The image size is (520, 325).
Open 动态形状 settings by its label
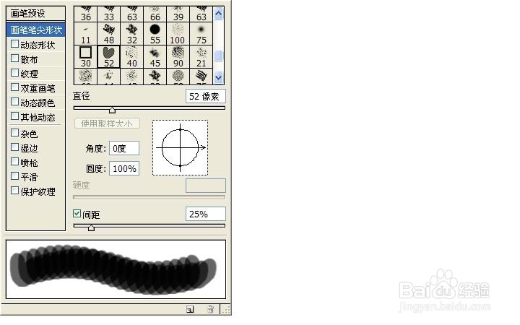click(38, 45)
